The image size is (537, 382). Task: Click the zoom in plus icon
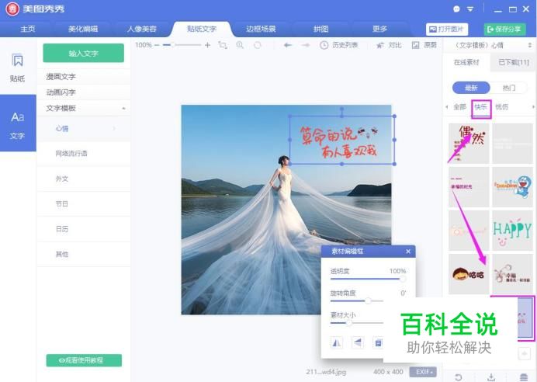207,45
